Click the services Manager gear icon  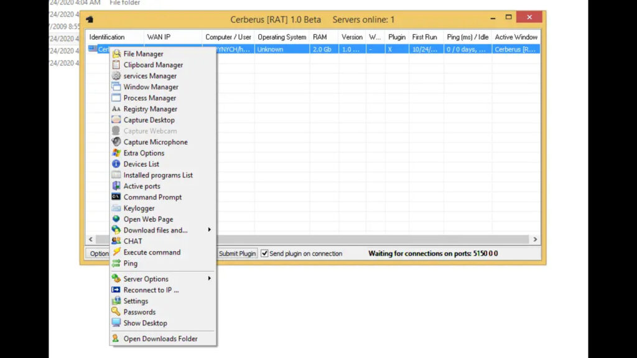[x=116, y=75]
